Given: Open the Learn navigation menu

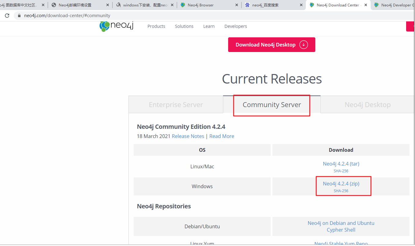Looking at the screenshot, I should click(x=209, y=26).
